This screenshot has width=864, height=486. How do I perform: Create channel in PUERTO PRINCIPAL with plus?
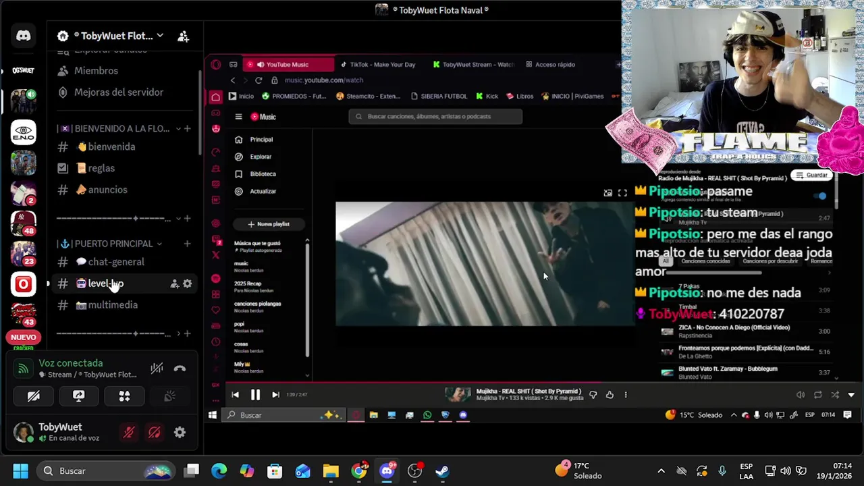coord(188,244)
